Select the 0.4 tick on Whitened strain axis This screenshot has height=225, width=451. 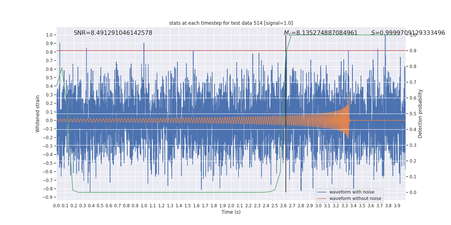click(49, 86)
